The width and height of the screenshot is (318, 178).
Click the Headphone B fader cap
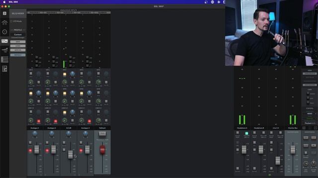pyautogui.click(x=261, y=149)
